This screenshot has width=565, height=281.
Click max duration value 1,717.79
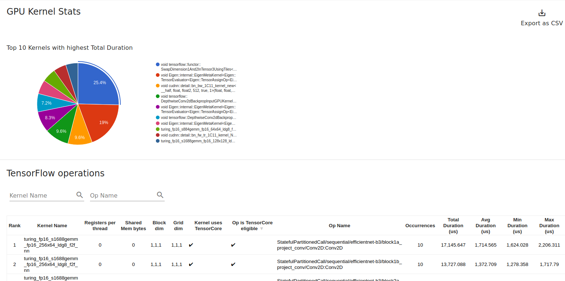[549, 264]
